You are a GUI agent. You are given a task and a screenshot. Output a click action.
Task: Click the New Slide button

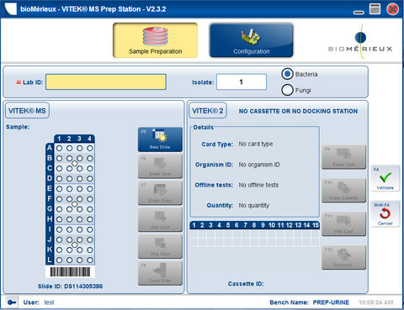(160, 139)
